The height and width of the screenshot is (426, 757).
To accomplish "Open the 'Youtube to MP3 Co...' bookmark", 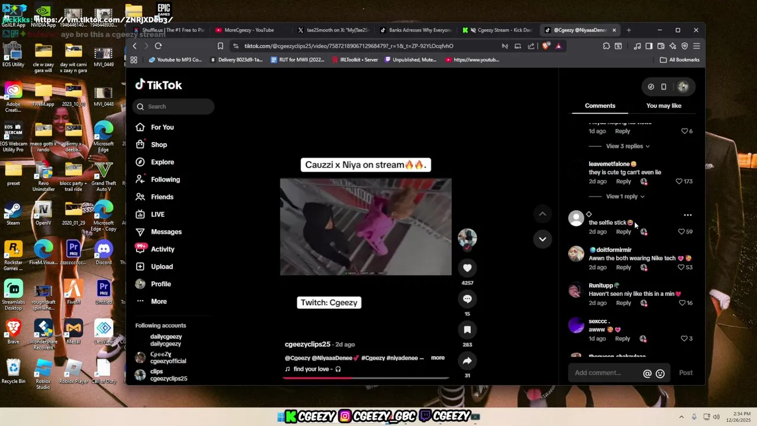I will pos(176,60).
